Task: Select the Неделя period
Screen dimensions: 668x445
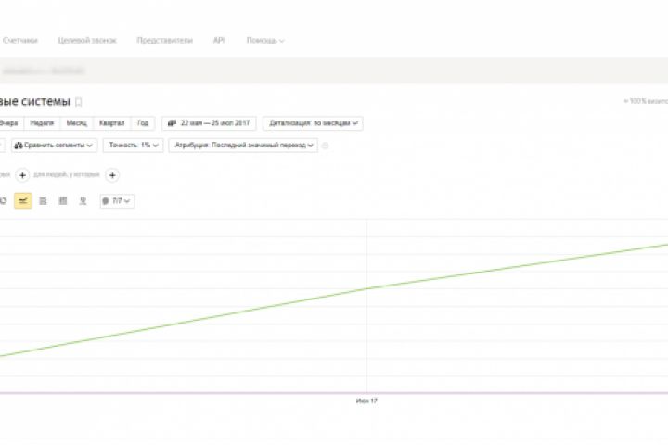Action: pos(42,122)
